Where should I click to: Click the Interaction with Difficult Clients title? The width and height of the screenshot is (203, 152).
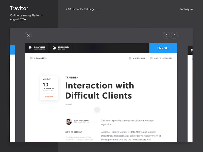99,90
